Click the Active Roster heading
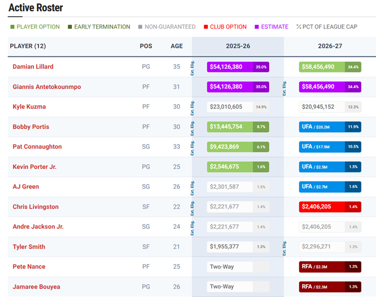Image resolution: width=376 pixels, height=297 pixels. (x=36, y=8)
